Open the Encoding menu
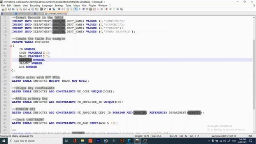Screen dimensions: 256x144 [x=35, y=6]
